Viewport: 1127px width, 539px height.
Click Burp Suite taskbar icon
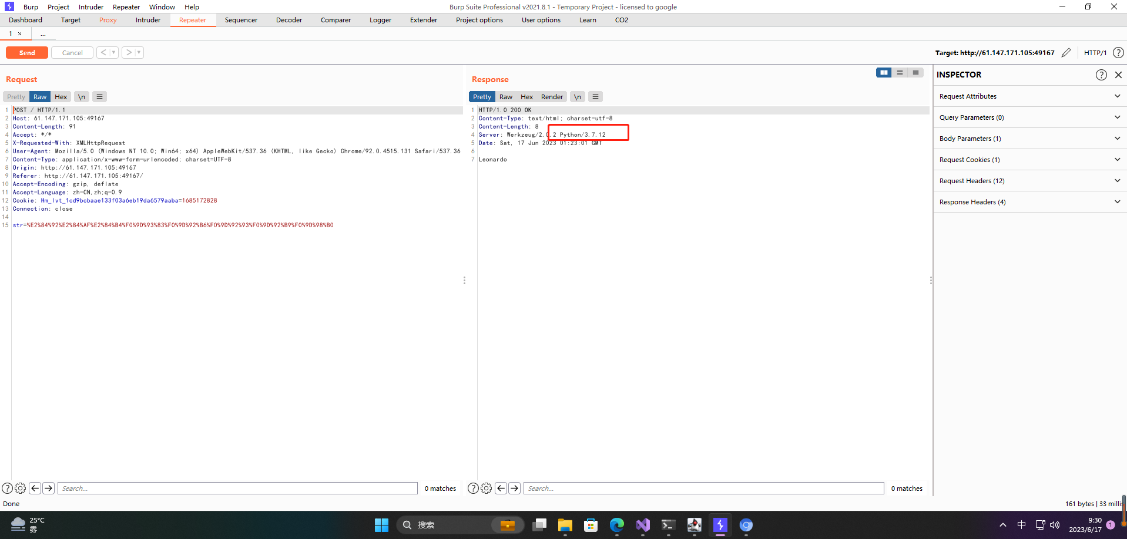tap(720, 525)
